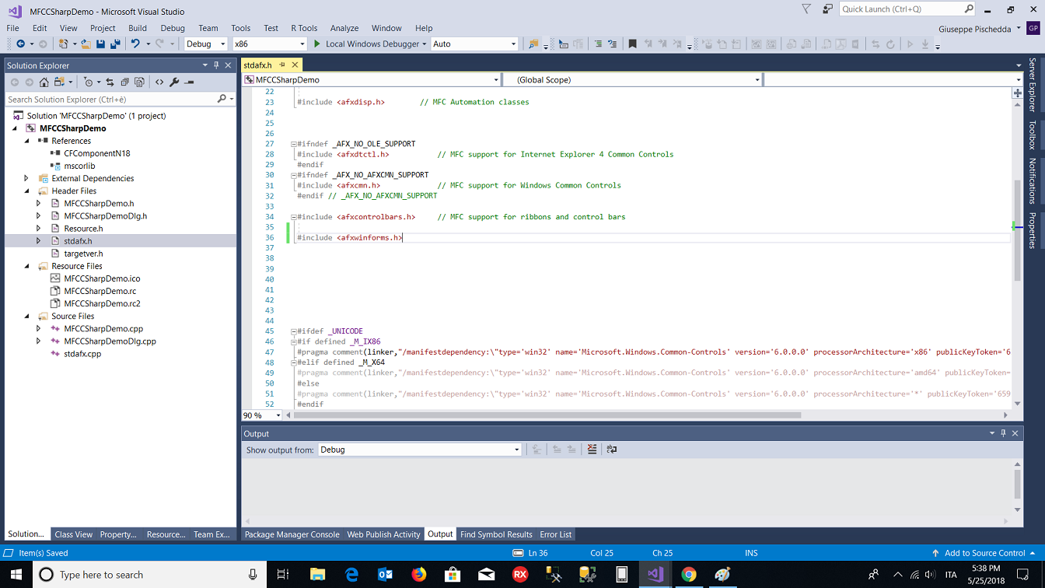The height and width of the screenshot is (588, 1045).
Task: Switch to the Class View tab
Action: tap(74, 534)
